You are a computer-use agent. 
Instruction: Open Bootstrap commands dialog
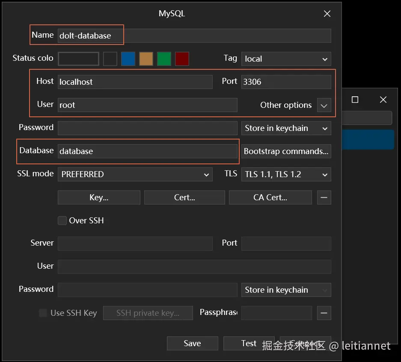286,151
